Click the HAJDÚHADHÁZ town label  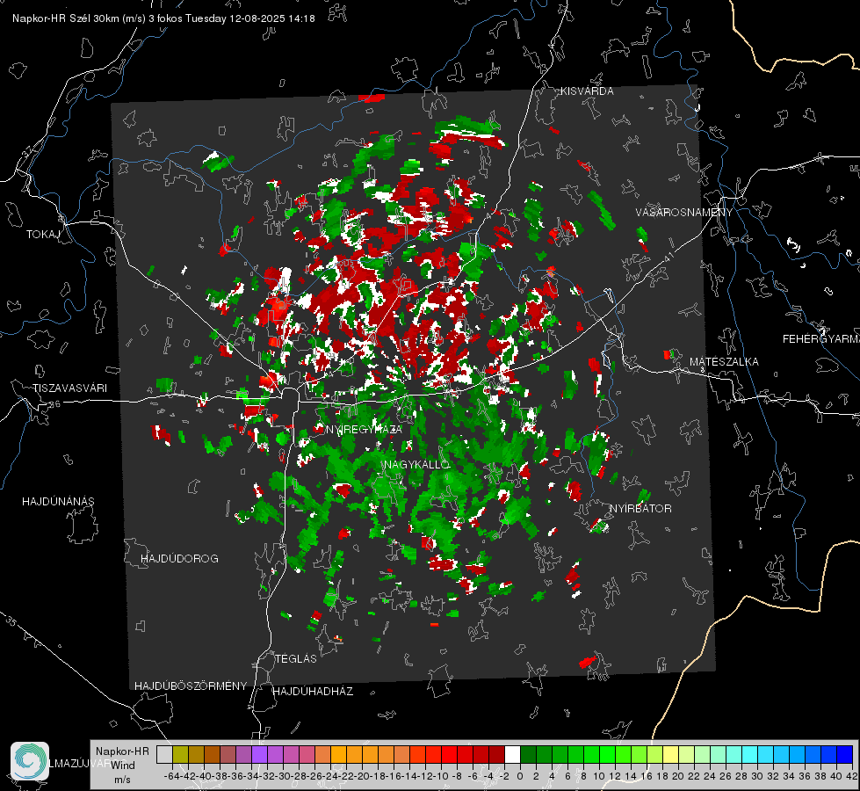pos(313,692)
